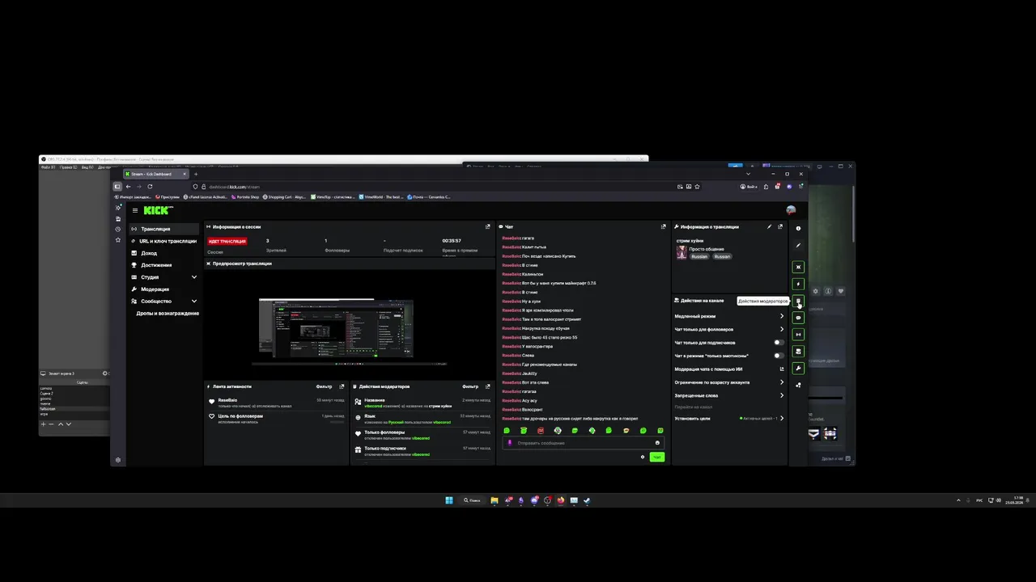Click the Windows taskbar search box
Screen dimensions: 1036x582
pos(472,500)
